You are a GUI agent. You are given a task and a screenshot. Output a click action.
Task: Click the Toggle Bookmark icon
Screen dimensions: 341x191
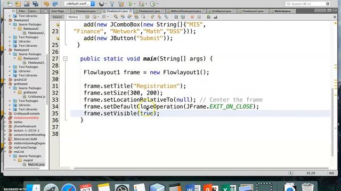click(166, 17)
